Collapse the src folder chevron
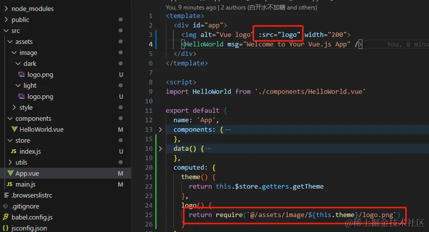 [x=6, y=31]
